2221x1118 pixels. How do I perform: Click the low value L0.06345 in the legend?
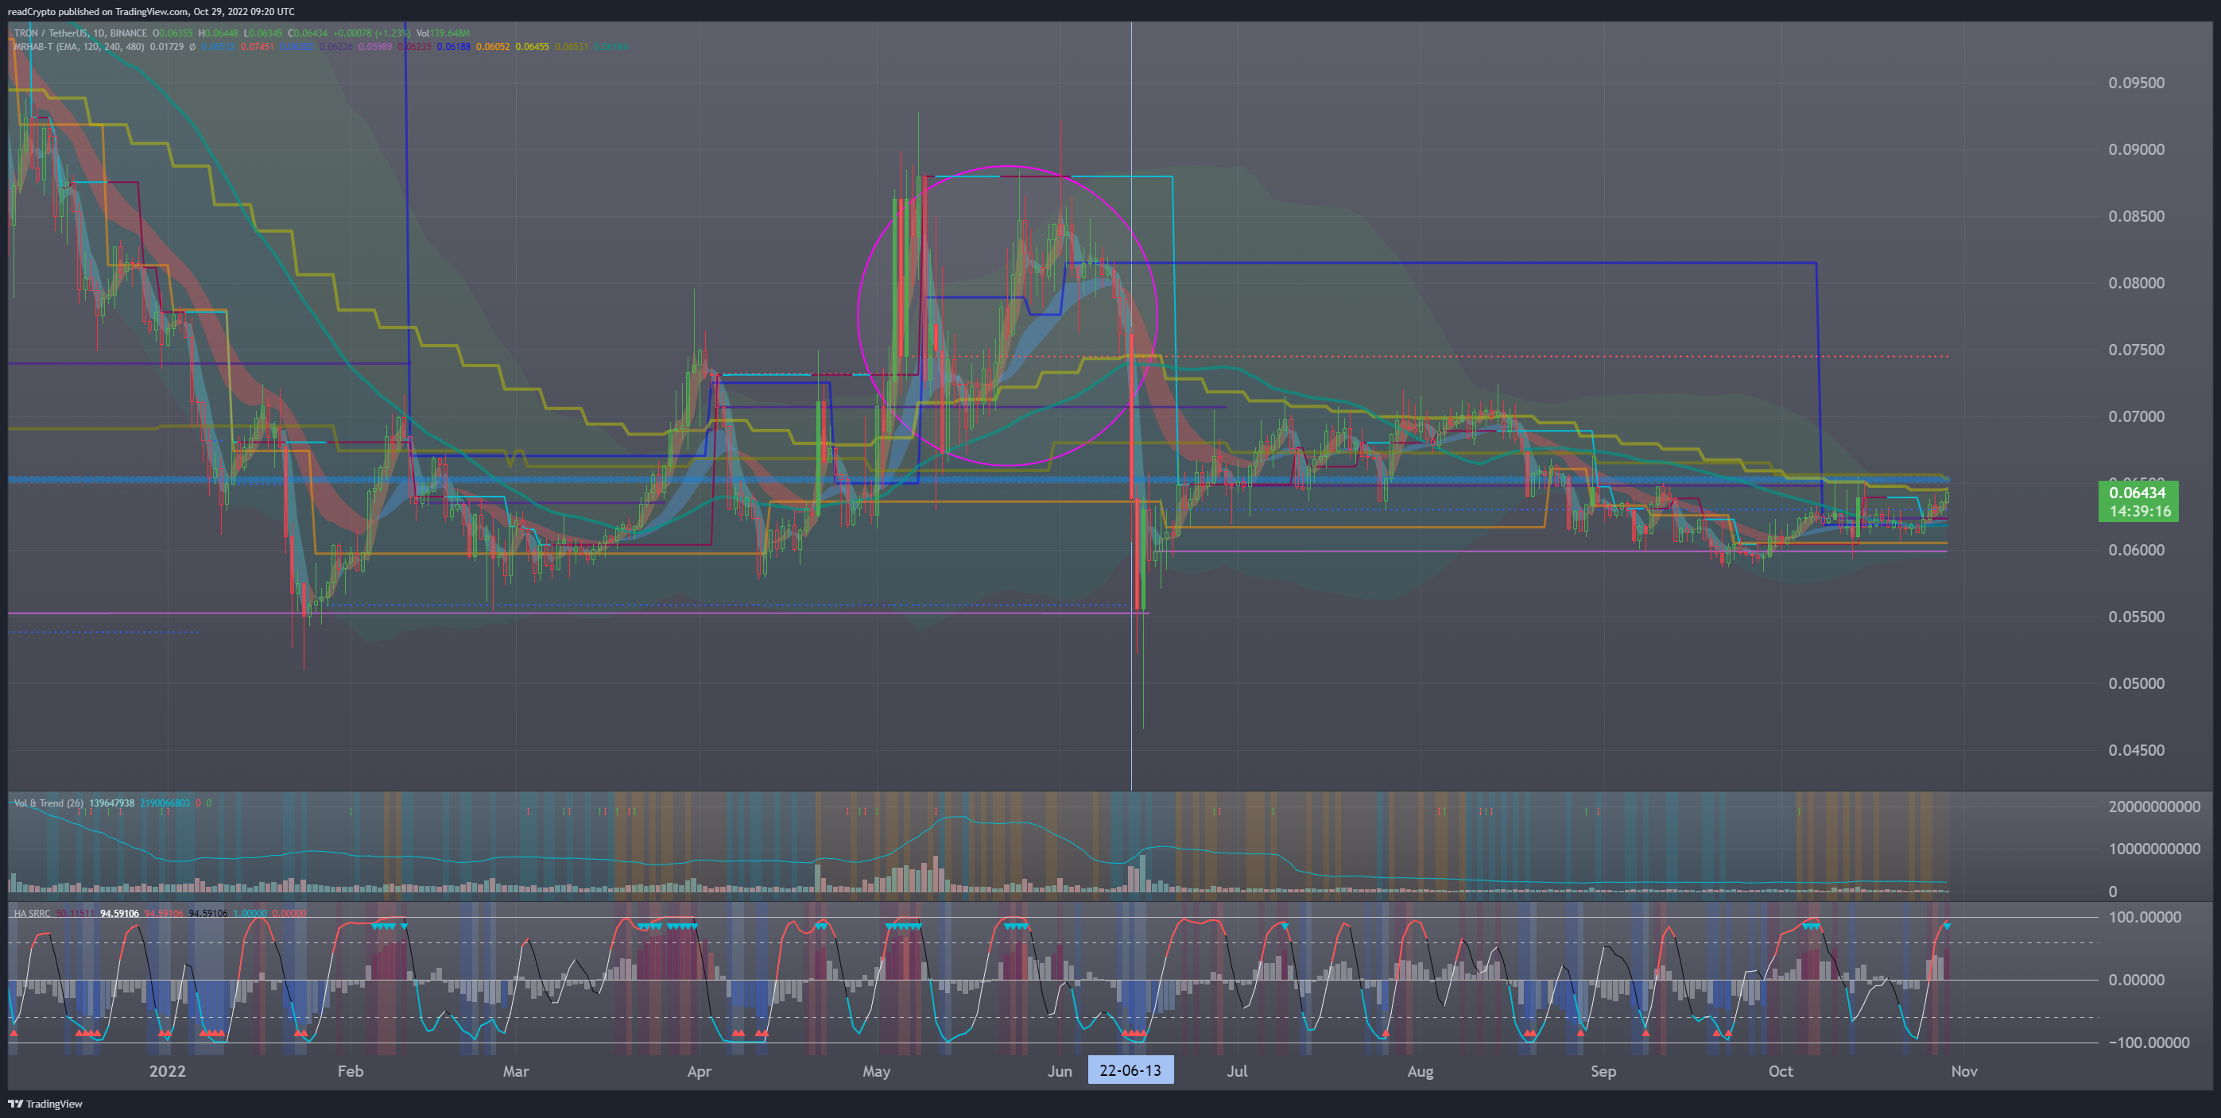click(263, 33)
